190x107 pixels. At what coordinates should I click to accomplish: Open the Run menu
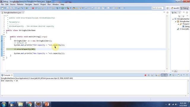(x=49, y=4)
